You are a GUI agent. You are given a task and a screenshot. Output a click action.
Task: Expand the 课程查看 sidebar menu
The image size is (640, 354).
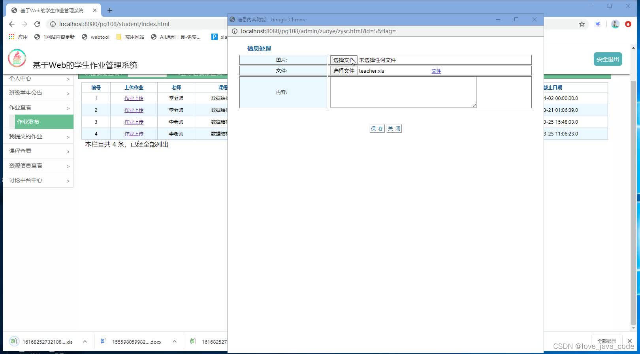click(x=39, y=151)
